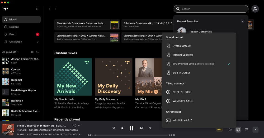
Task: Mute the volume speaker icon
Action: (230, 130)
